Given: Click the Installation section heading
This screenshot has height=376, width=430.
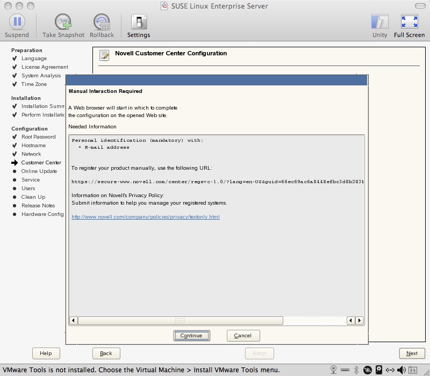Looking at the screenshot, I should (26, 98).
